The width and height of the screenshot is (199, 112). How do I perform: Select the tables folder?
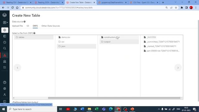click(x=34, y=37)
